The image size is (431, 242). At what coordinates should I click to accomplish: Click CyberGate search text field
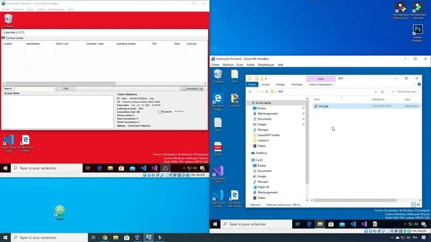point(34,89)
